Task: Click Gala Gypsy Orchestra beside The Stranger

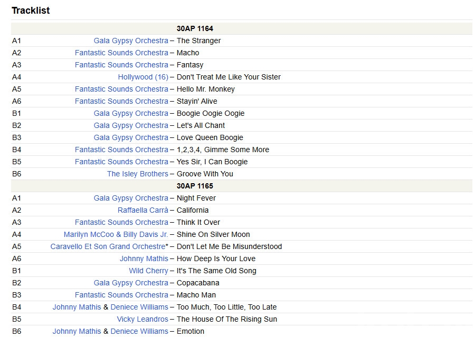Action: 131,41
